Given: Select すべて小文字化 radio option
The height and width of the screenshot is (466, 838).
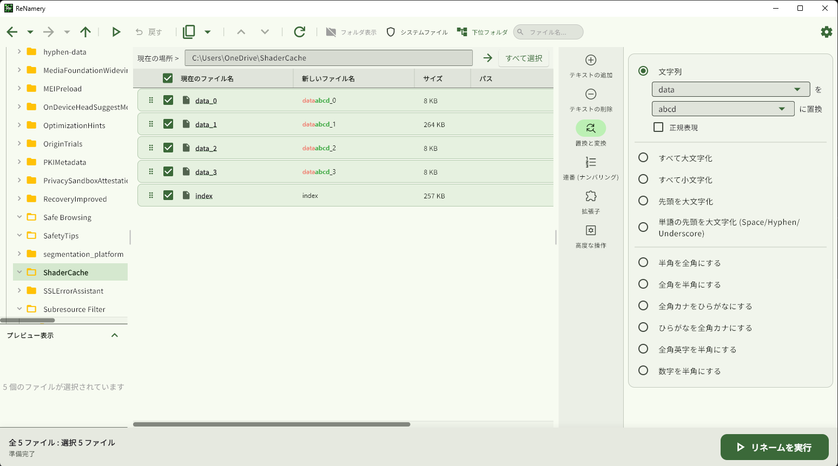Looking at the screenshot, I should click(x=643, y=179).
